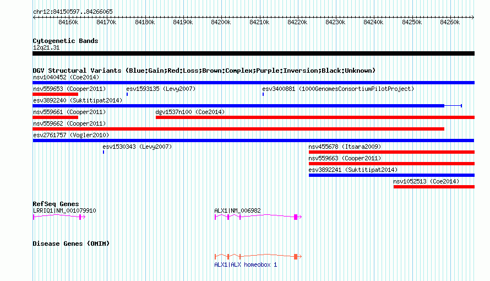Click the nsv1040452 (Coe2014) variant label
This screenshot has height=281, width=490.
point(66,77)
